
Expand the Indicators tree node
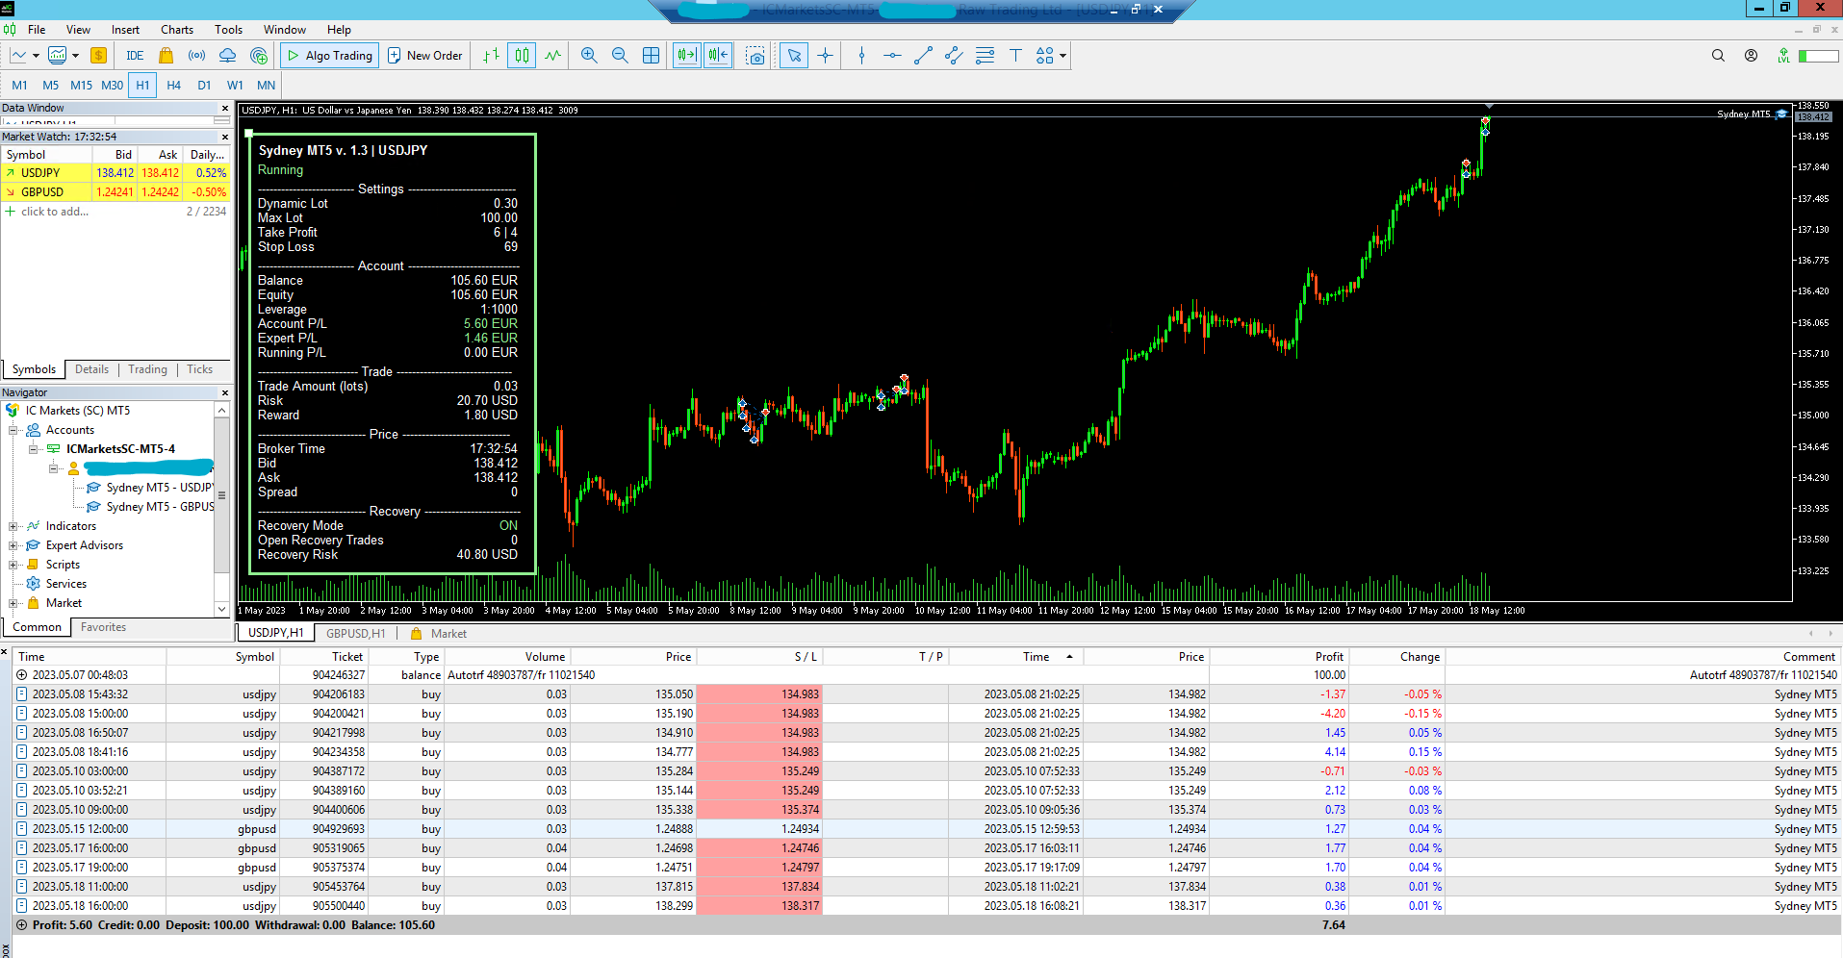pyautogui.click(x=13, y=526)
